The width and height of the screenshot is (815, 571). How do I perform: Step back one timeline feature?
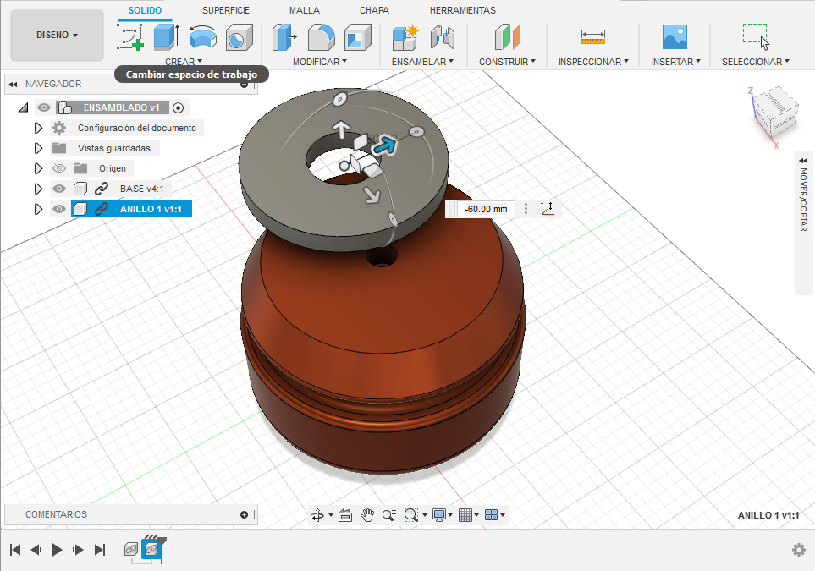coord(36,550)
